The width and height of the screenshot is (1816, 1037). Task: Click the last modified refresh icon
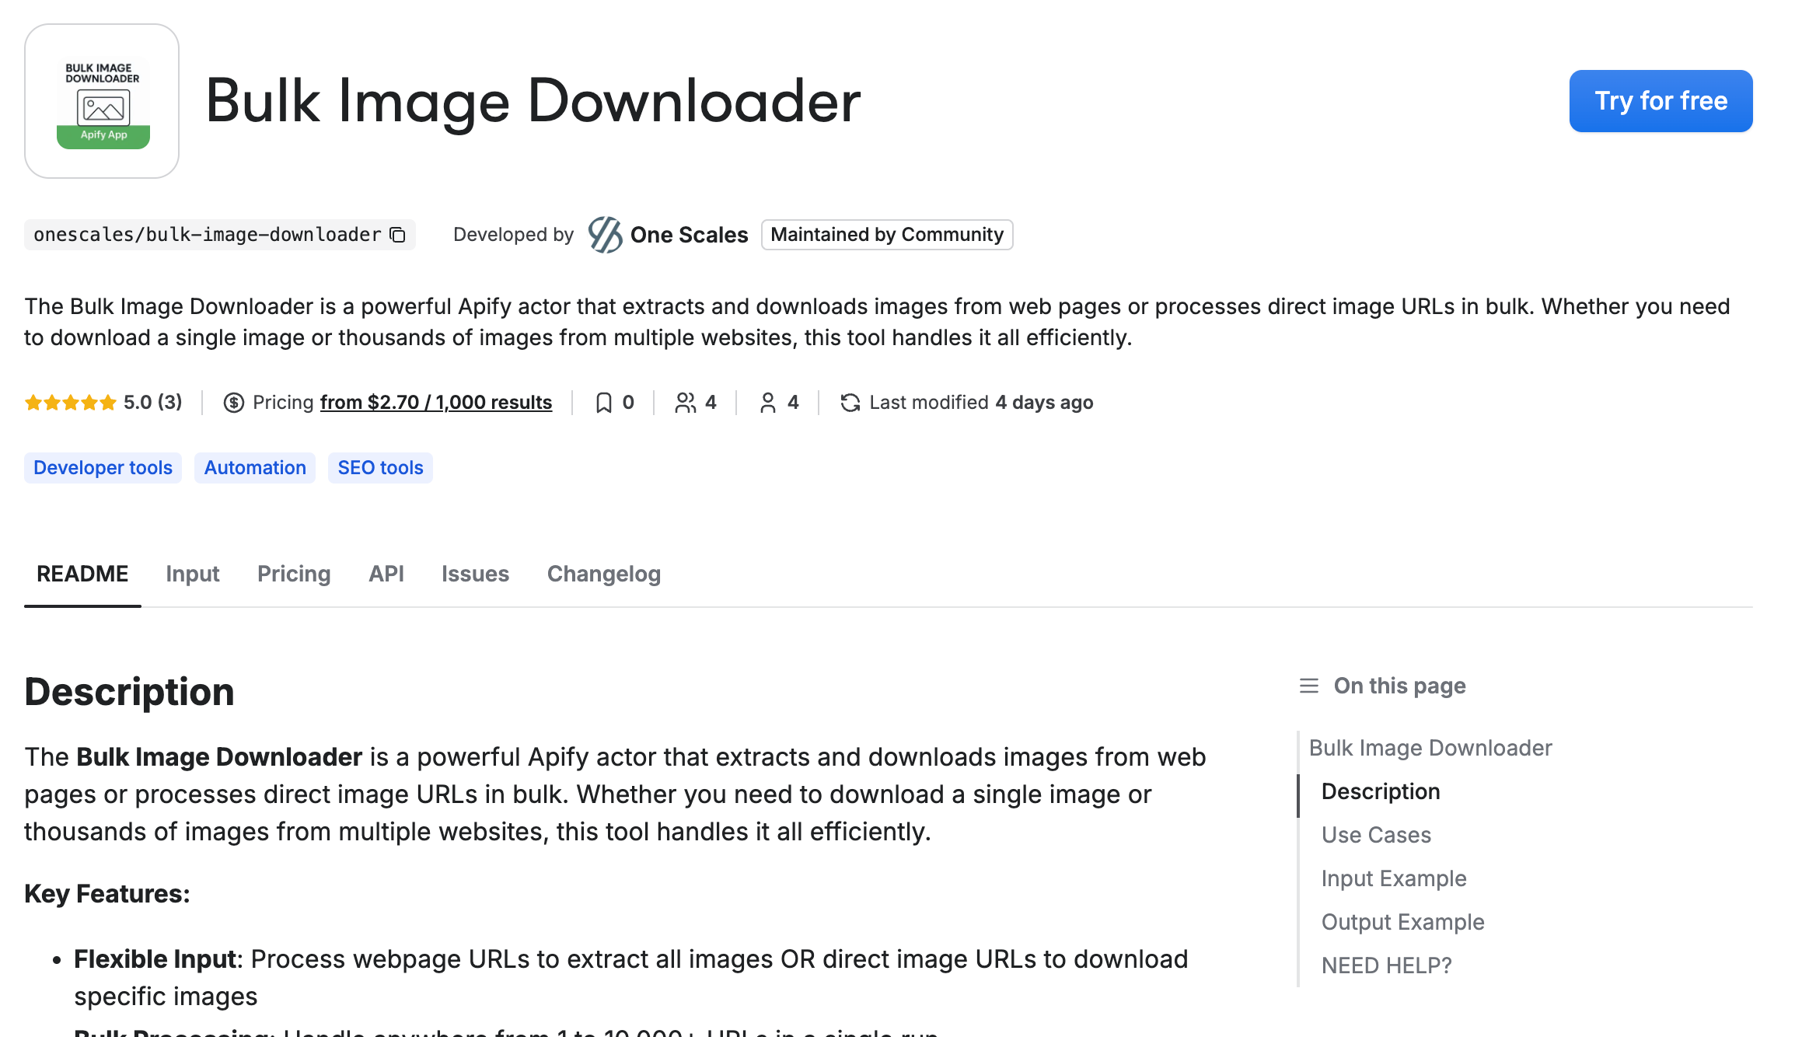pyautogui.click(x=850, y=403)
